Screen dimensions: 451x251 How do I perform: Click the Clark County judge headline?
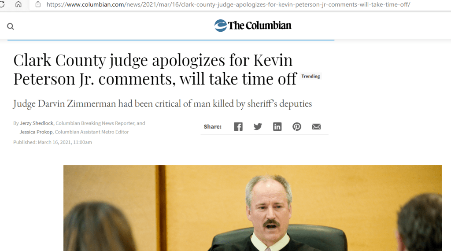click(x=155, y=69)
